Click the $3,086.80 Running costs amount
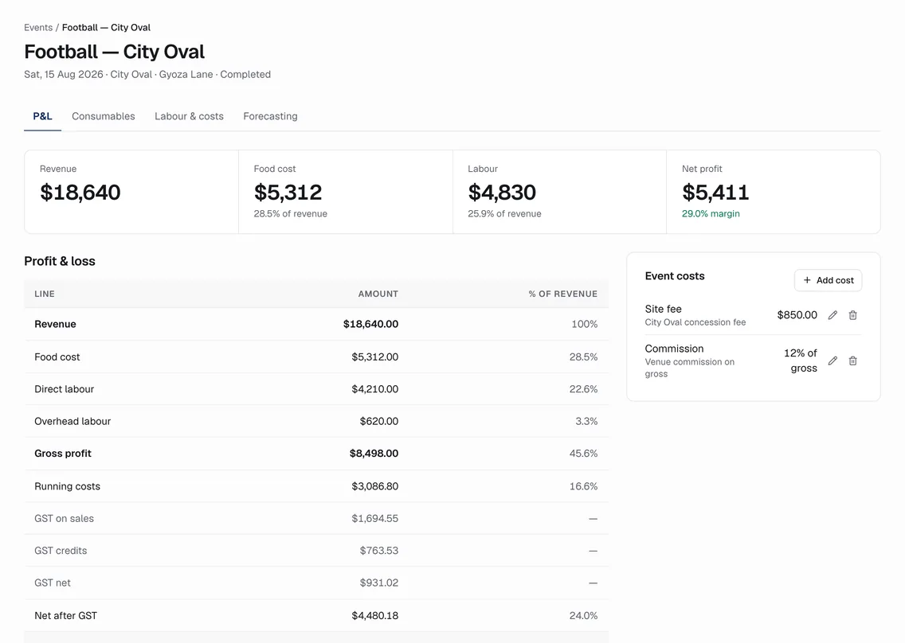905x643 pixels. pyautogui.click(x=375, y=486)
